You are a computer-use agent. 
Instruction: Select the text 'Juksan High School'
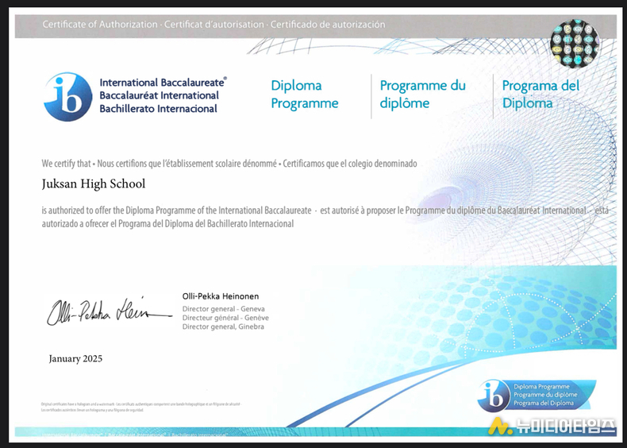[x=94, y=183]
